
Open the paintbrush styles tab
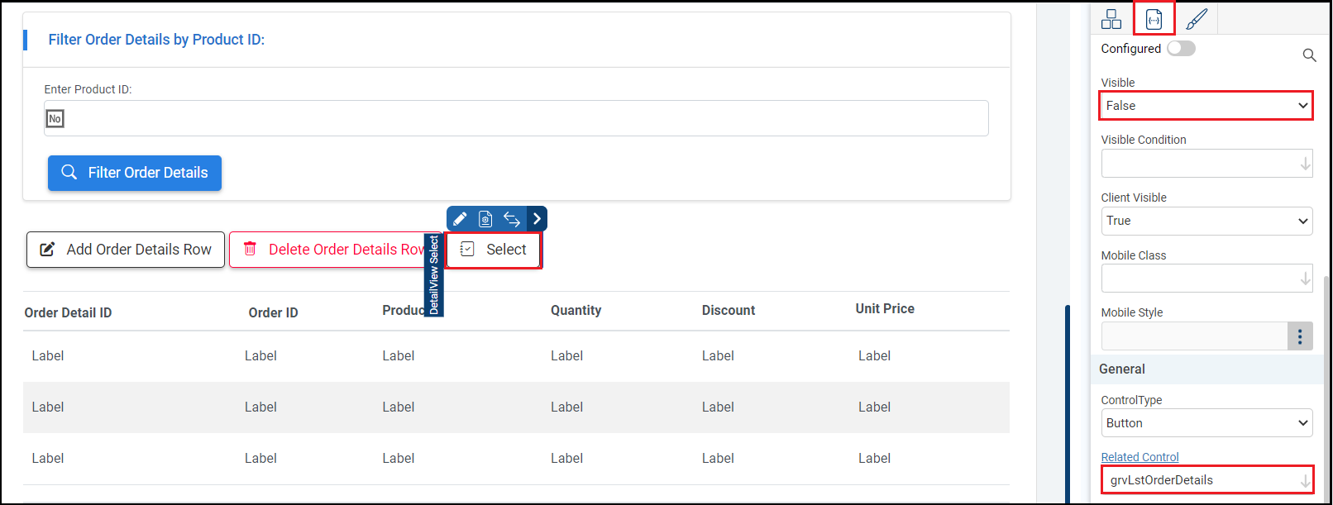(1196, 18)
